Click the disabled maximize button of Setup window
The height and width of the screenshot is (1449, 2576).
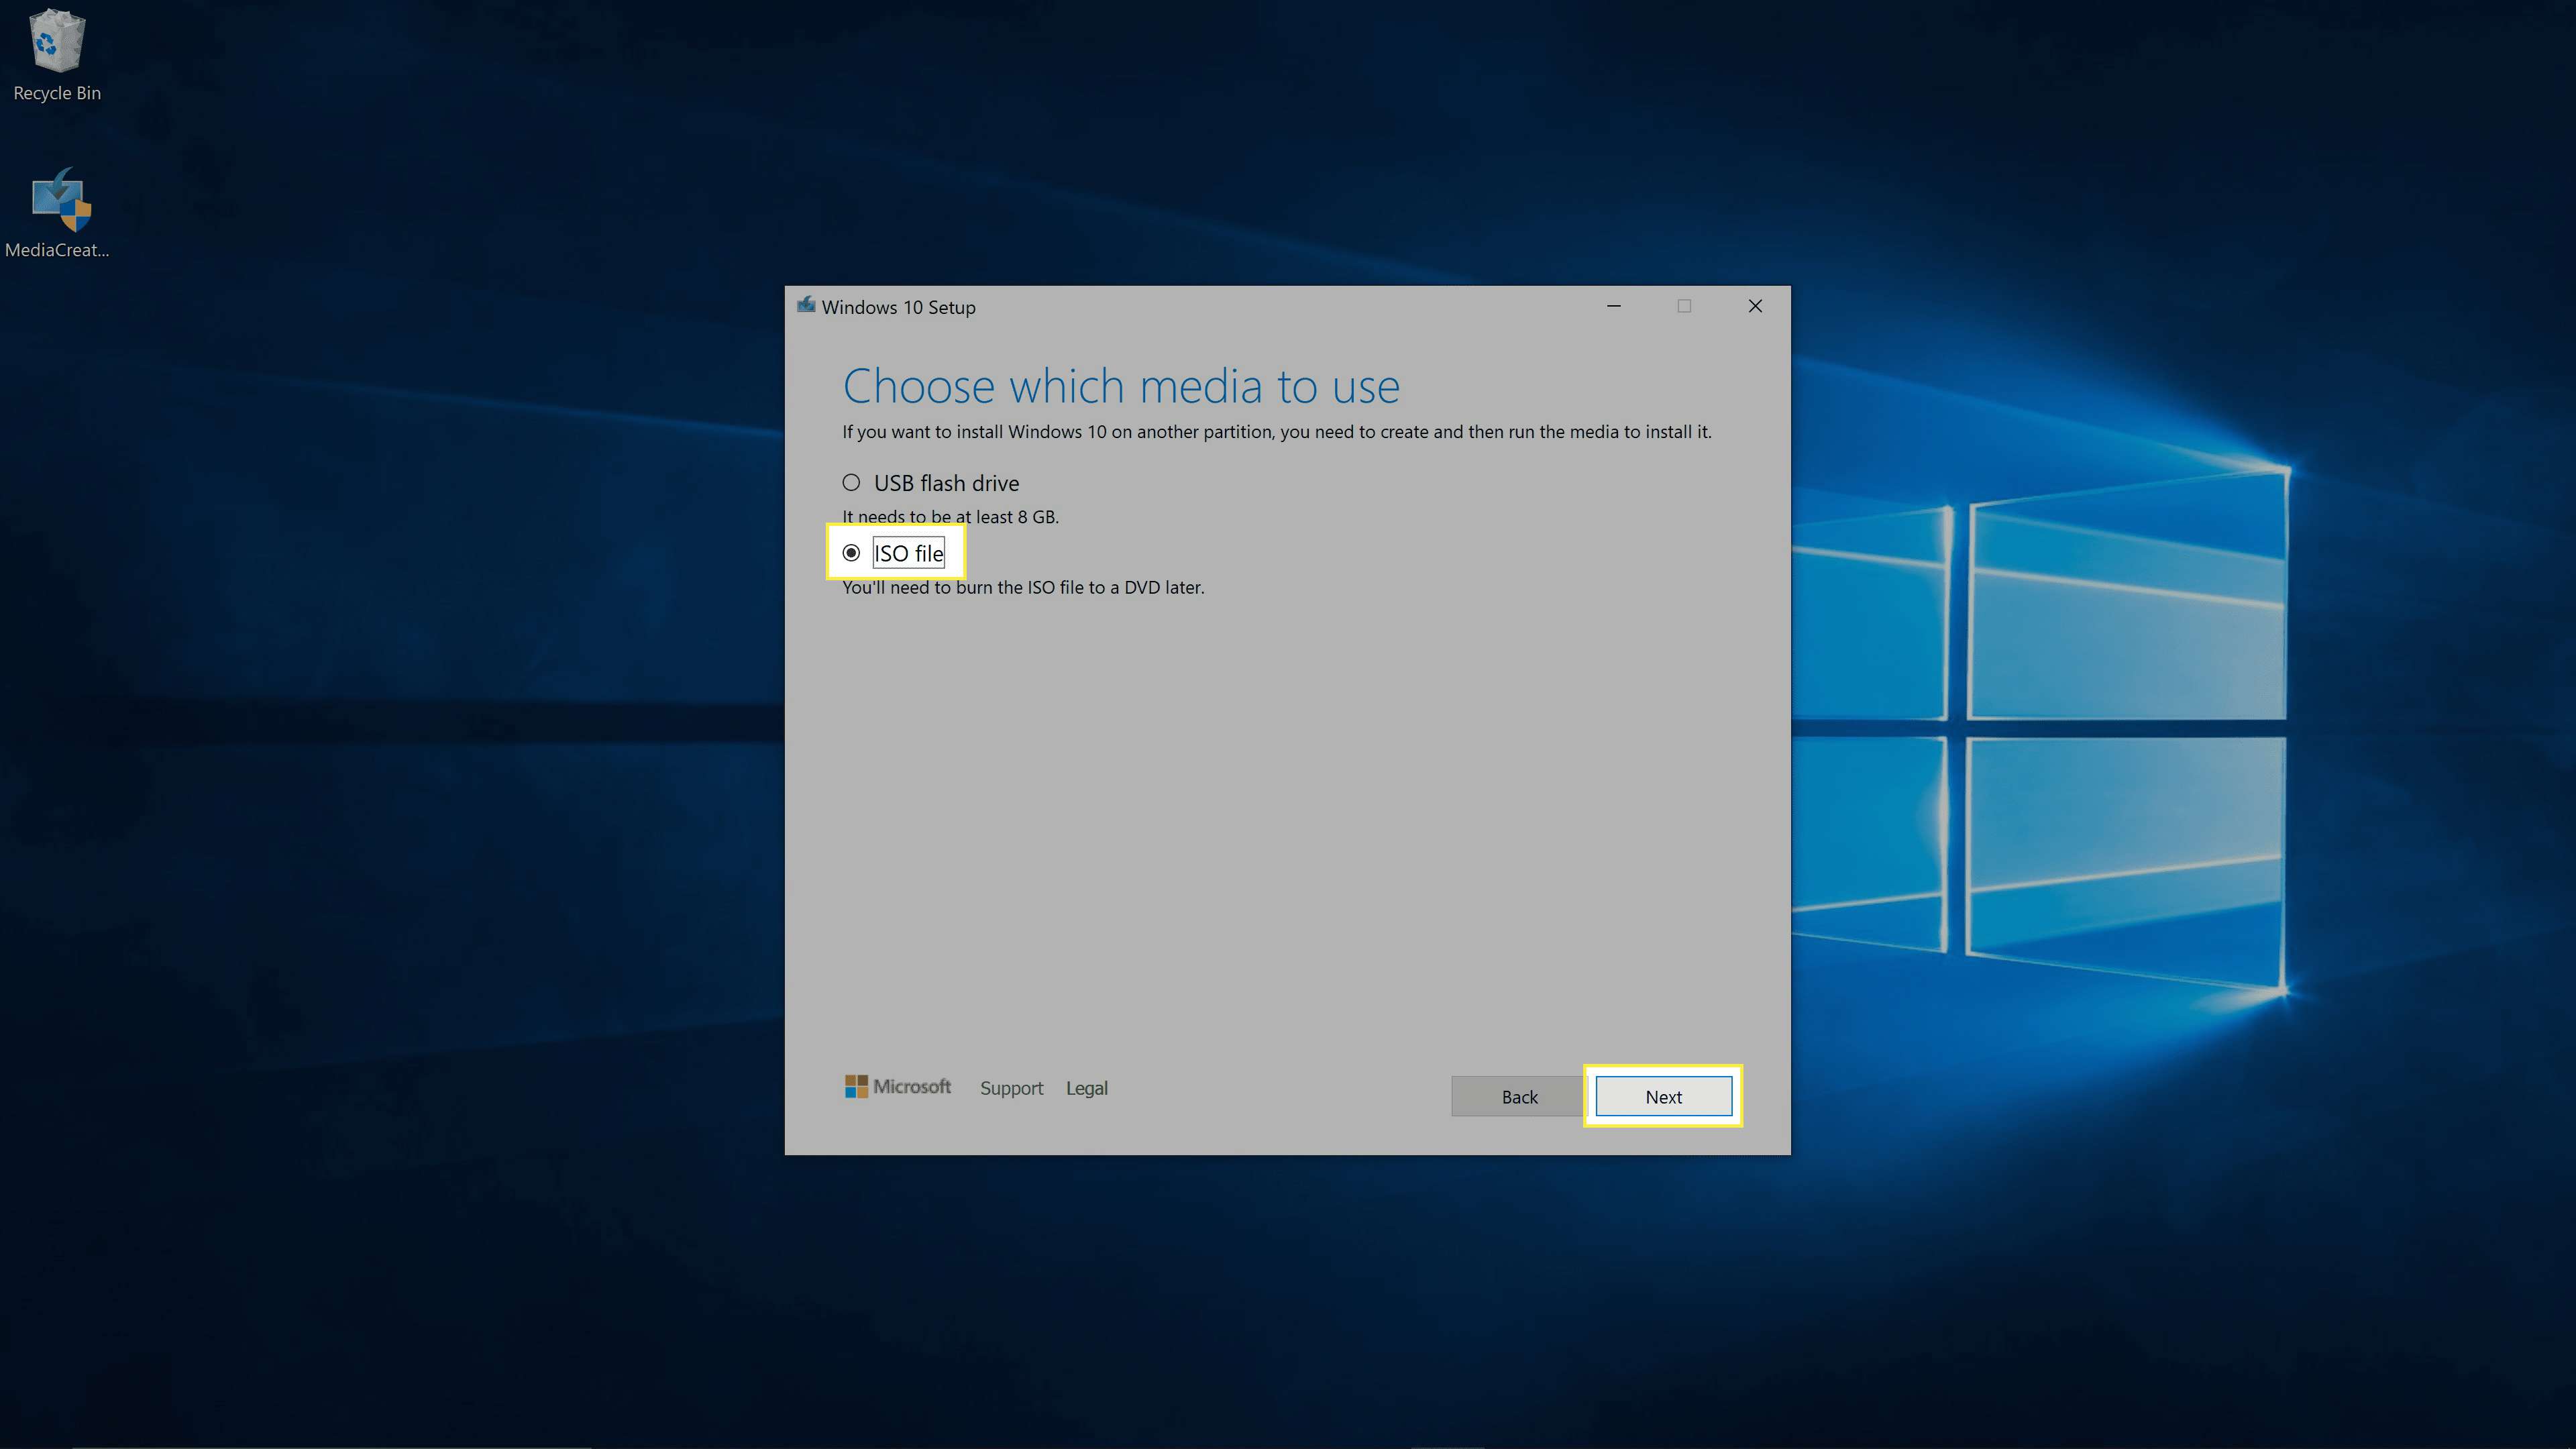point(1684,306)
